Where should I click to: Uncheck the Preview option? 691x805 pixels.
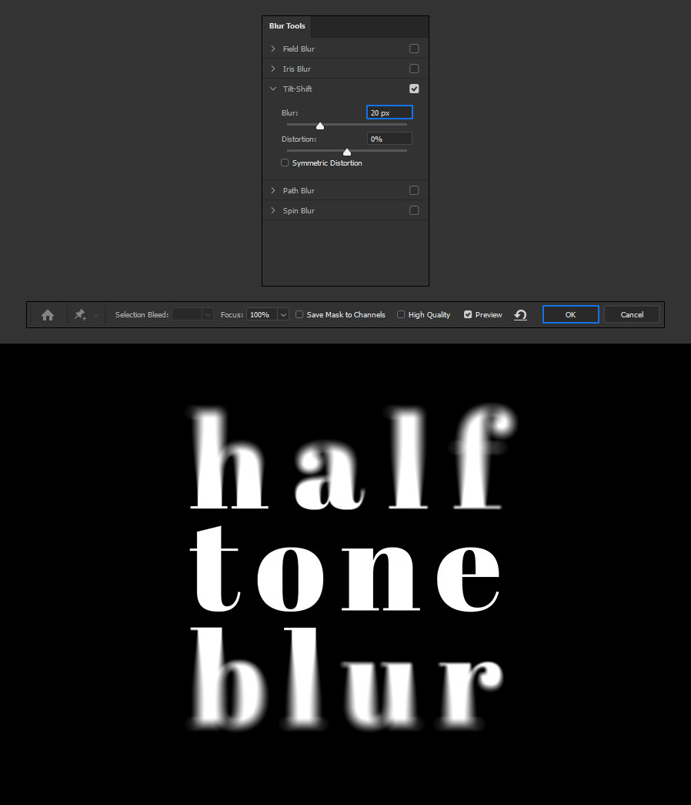pos(468,315)
